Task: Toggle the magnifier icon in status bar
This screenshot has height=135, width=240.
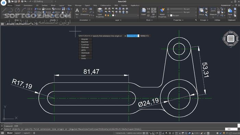Action: tap(186, 133)
